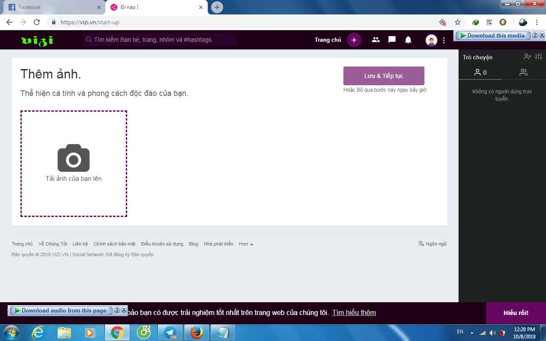Click 'Tìm hiểu thêm' link

(354, 312)
